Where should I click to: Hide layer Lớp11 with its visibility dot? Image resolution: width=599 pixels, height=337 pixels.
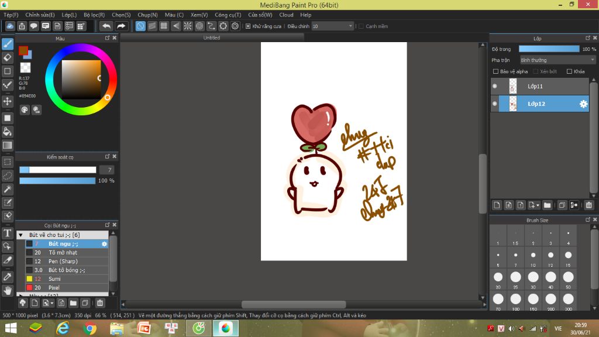(x=495, y=87)
